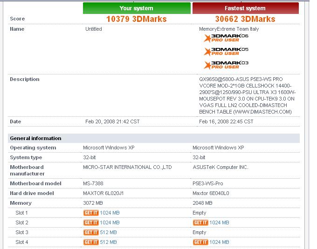Click GET IT button for fastest system Slot 2
This screenshot has height=249, width=317.
tap(200, 222)
